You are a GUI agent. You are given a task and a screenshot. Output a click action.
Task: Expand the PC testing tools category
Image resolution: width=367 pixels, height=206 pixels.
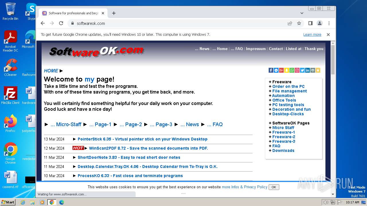click(x=288, y=105)
